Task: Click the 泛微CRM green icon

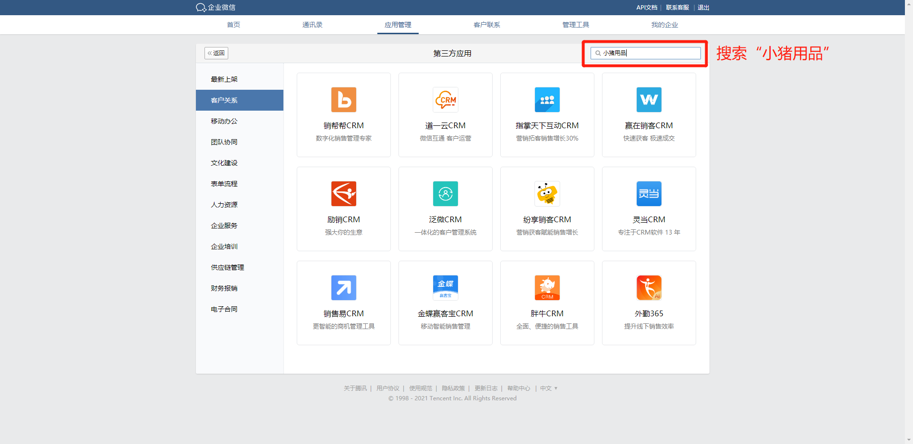Action: [446, 194]
